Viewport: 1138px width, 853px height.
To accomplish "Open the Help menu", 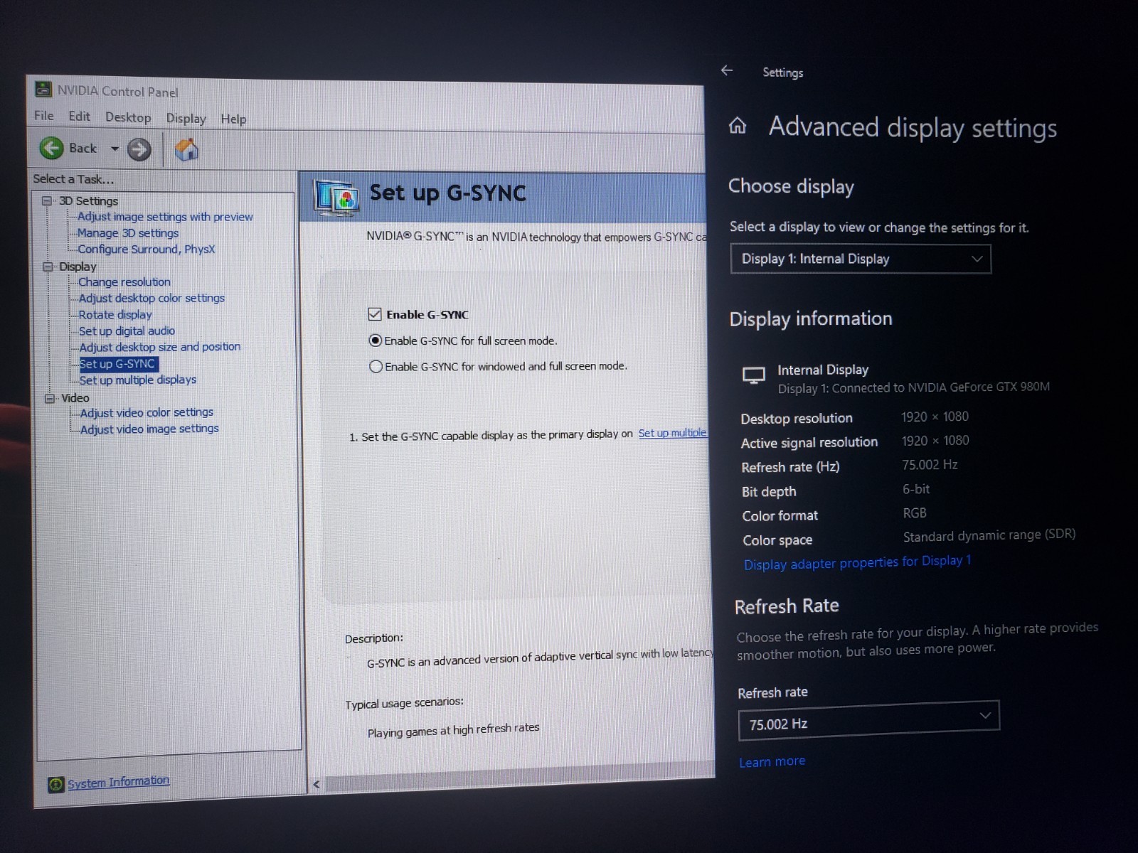I will (x=233, y=119).
